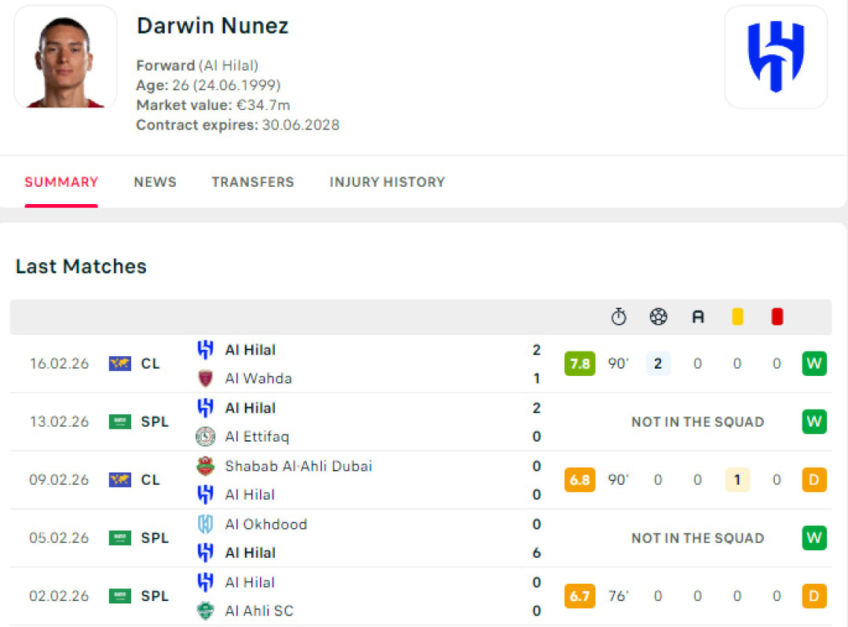Click the CL flag icon for 09.02.26

(119, 480)
